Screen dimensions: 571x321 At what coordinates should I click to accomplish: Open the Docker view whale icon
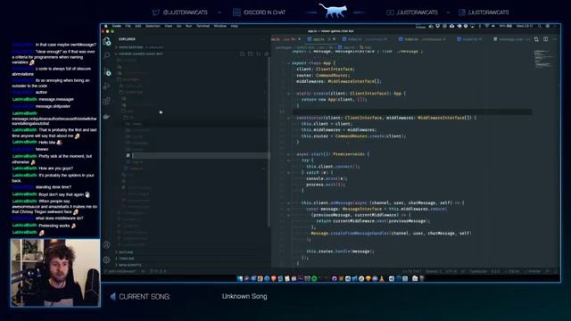(x=107, y=117)
